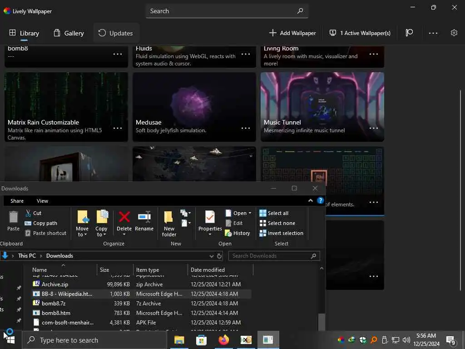
Task: Open the Library tab in Lively Wallpaper
Action: (x=24, y=33)
